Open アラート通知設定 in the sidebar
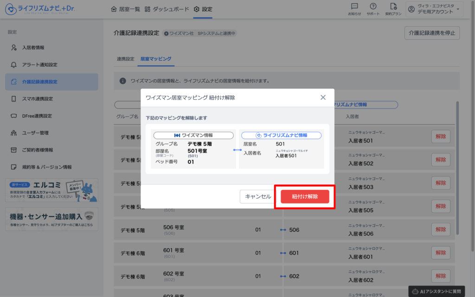 (39, 65)
